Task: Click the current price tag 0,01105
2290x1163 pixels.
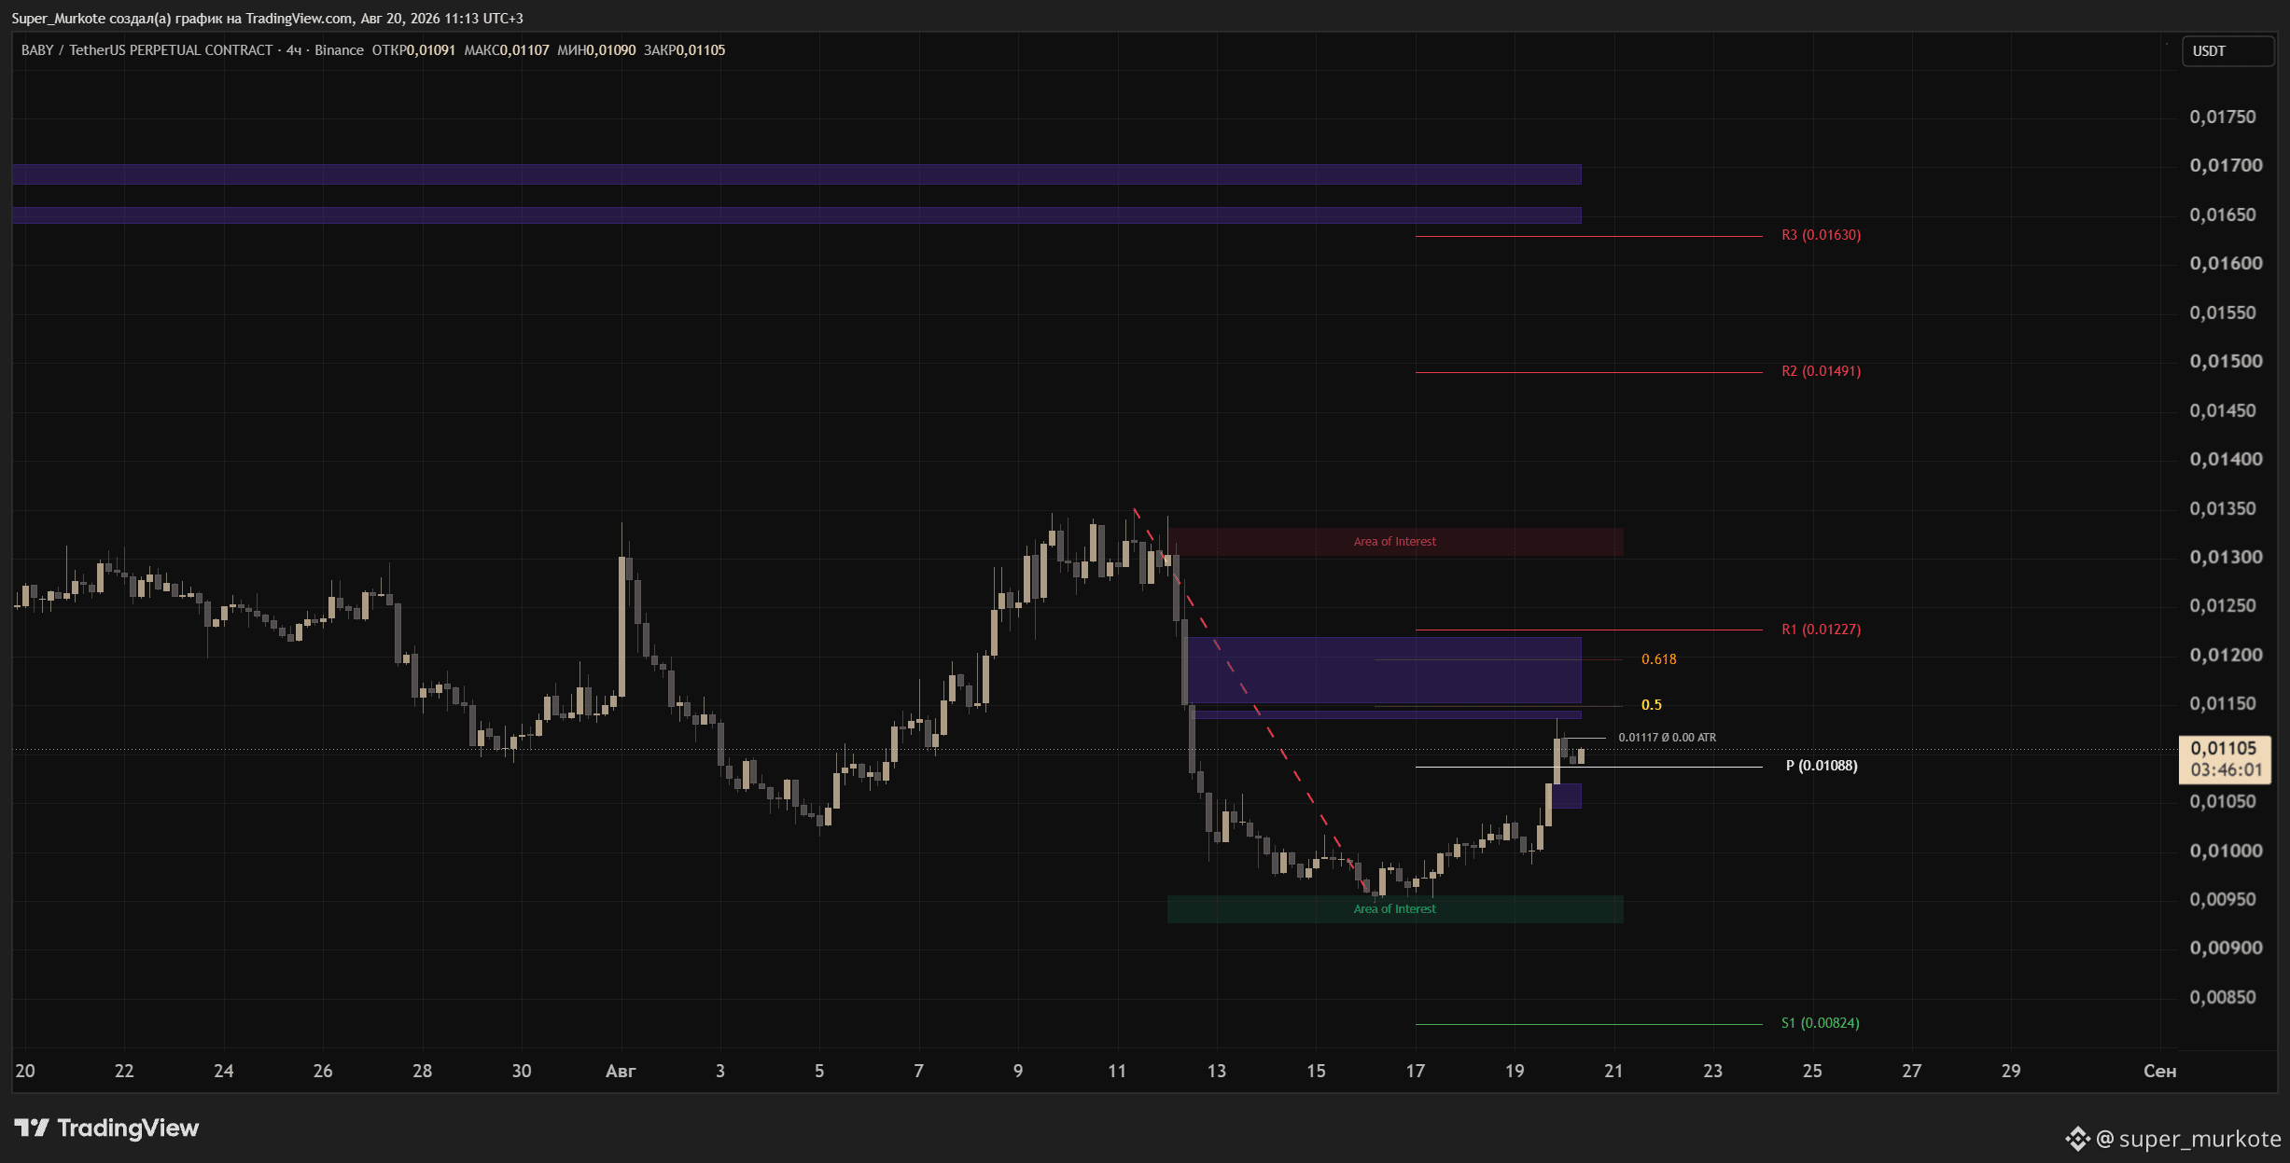Action: pyautogui.click(x=2223, y=749)
